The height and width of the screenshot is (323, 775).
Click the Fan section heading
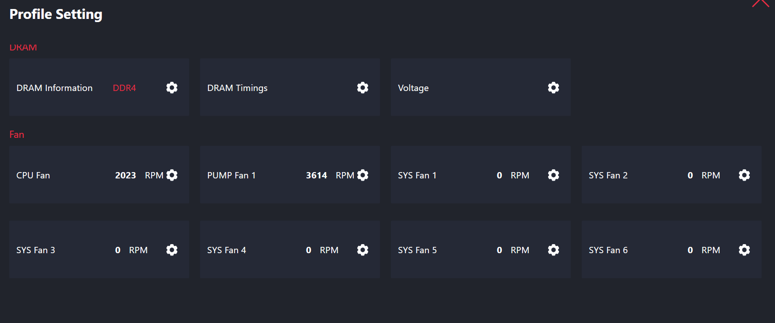coord(17,134)
